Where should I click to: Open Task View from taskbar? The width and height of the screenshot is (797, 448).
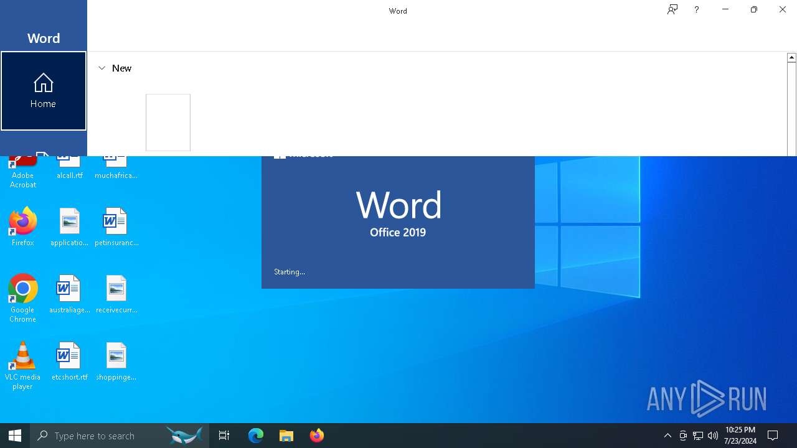[x=224, y=436]
